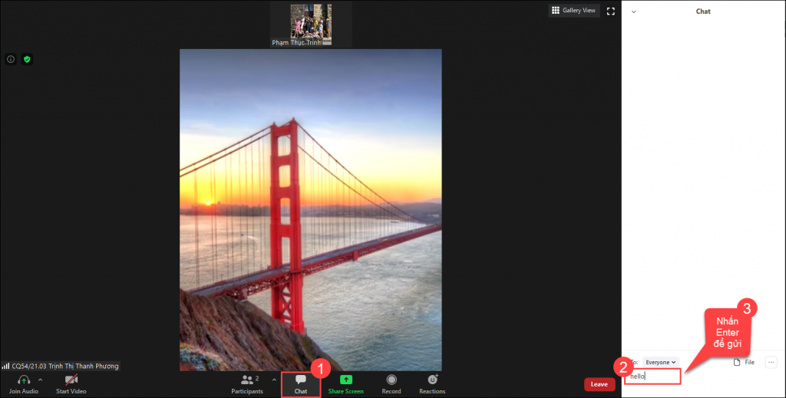Image resolution: width=786 pixels, height=398 pixels.
Task: Click File to attach in chat
Action: (744, 362)
